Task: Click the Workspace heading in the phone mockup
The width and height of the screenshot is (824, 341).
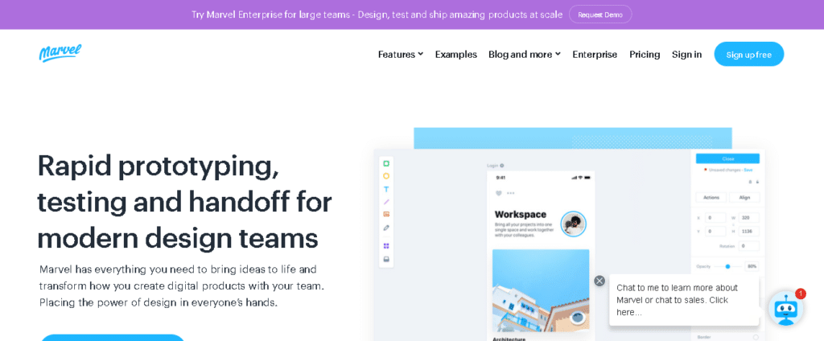Action: (521, 215)
